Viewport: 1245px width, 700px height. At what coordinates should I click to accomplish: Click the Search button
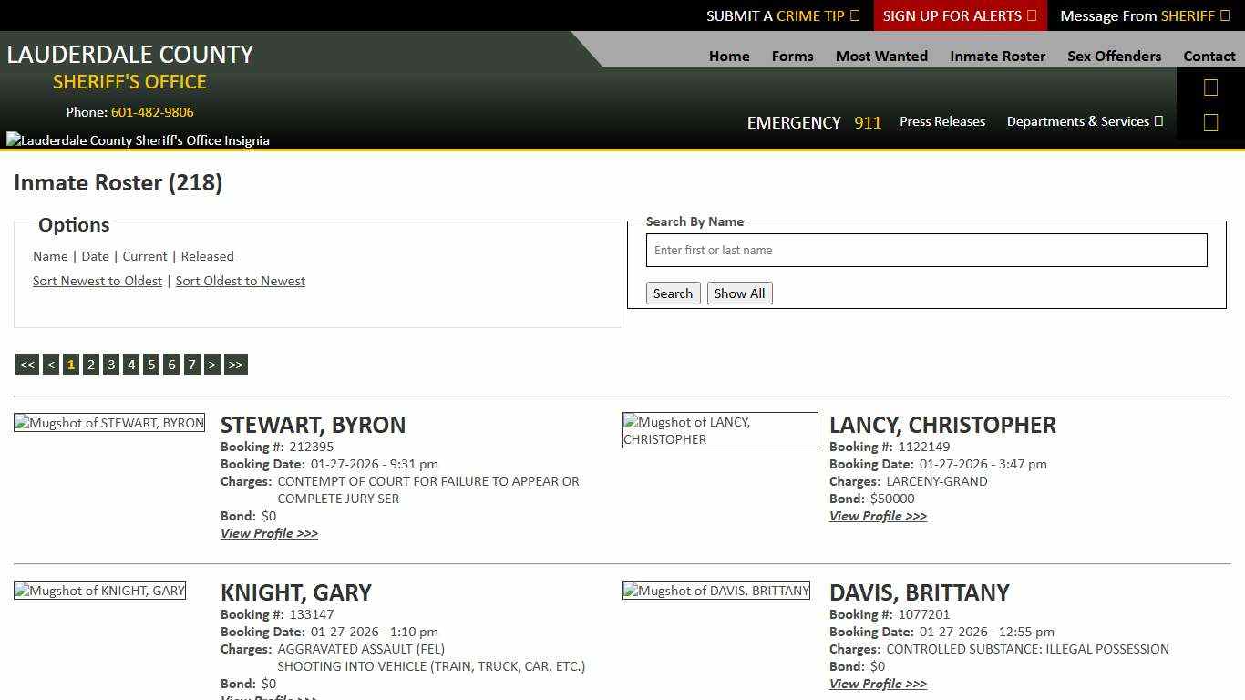[x=673, y=293]
